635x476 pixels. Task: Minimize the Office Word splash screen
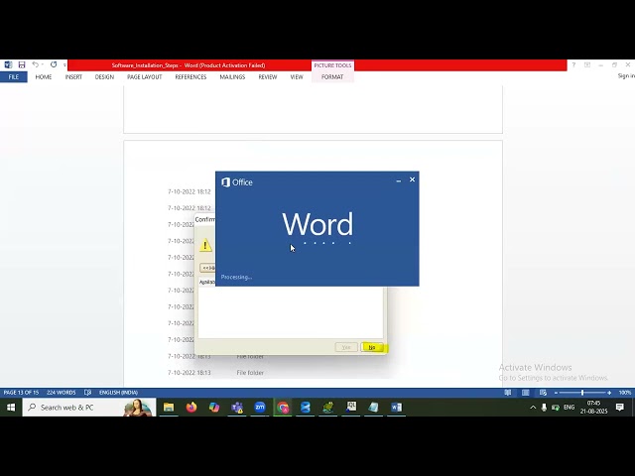pos(399,180)
